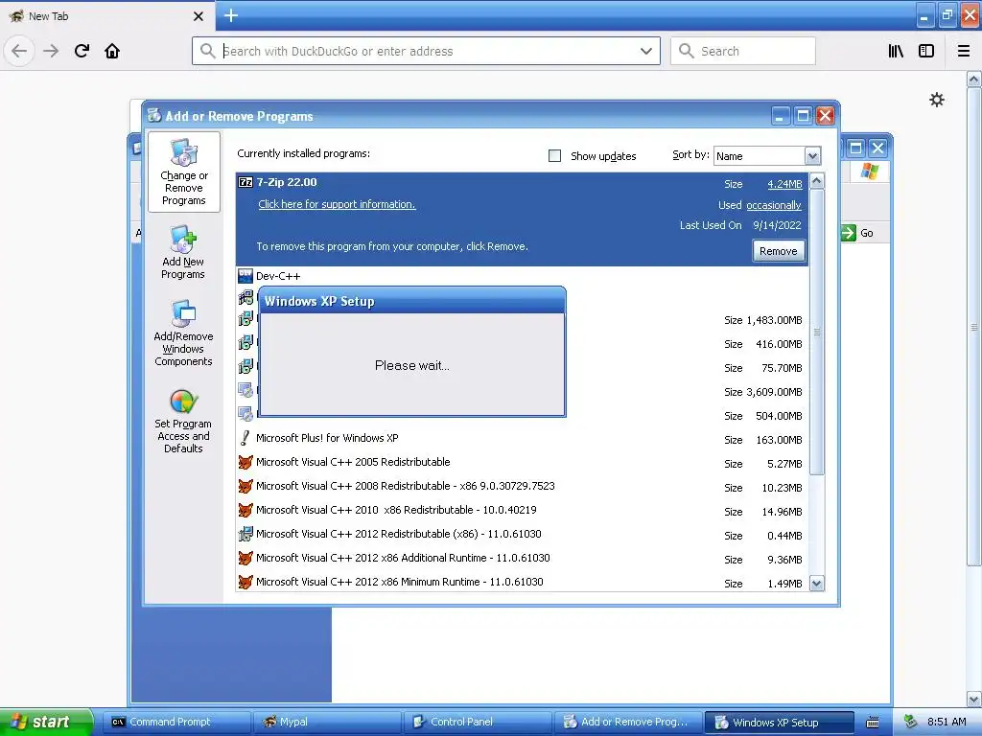Open new tab page settings gear

(937, 100)
